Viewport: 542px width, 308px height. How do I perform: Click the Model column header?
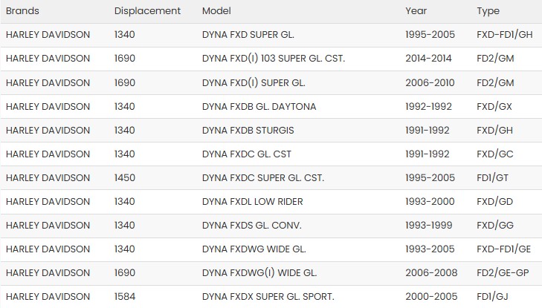point(216,11)
